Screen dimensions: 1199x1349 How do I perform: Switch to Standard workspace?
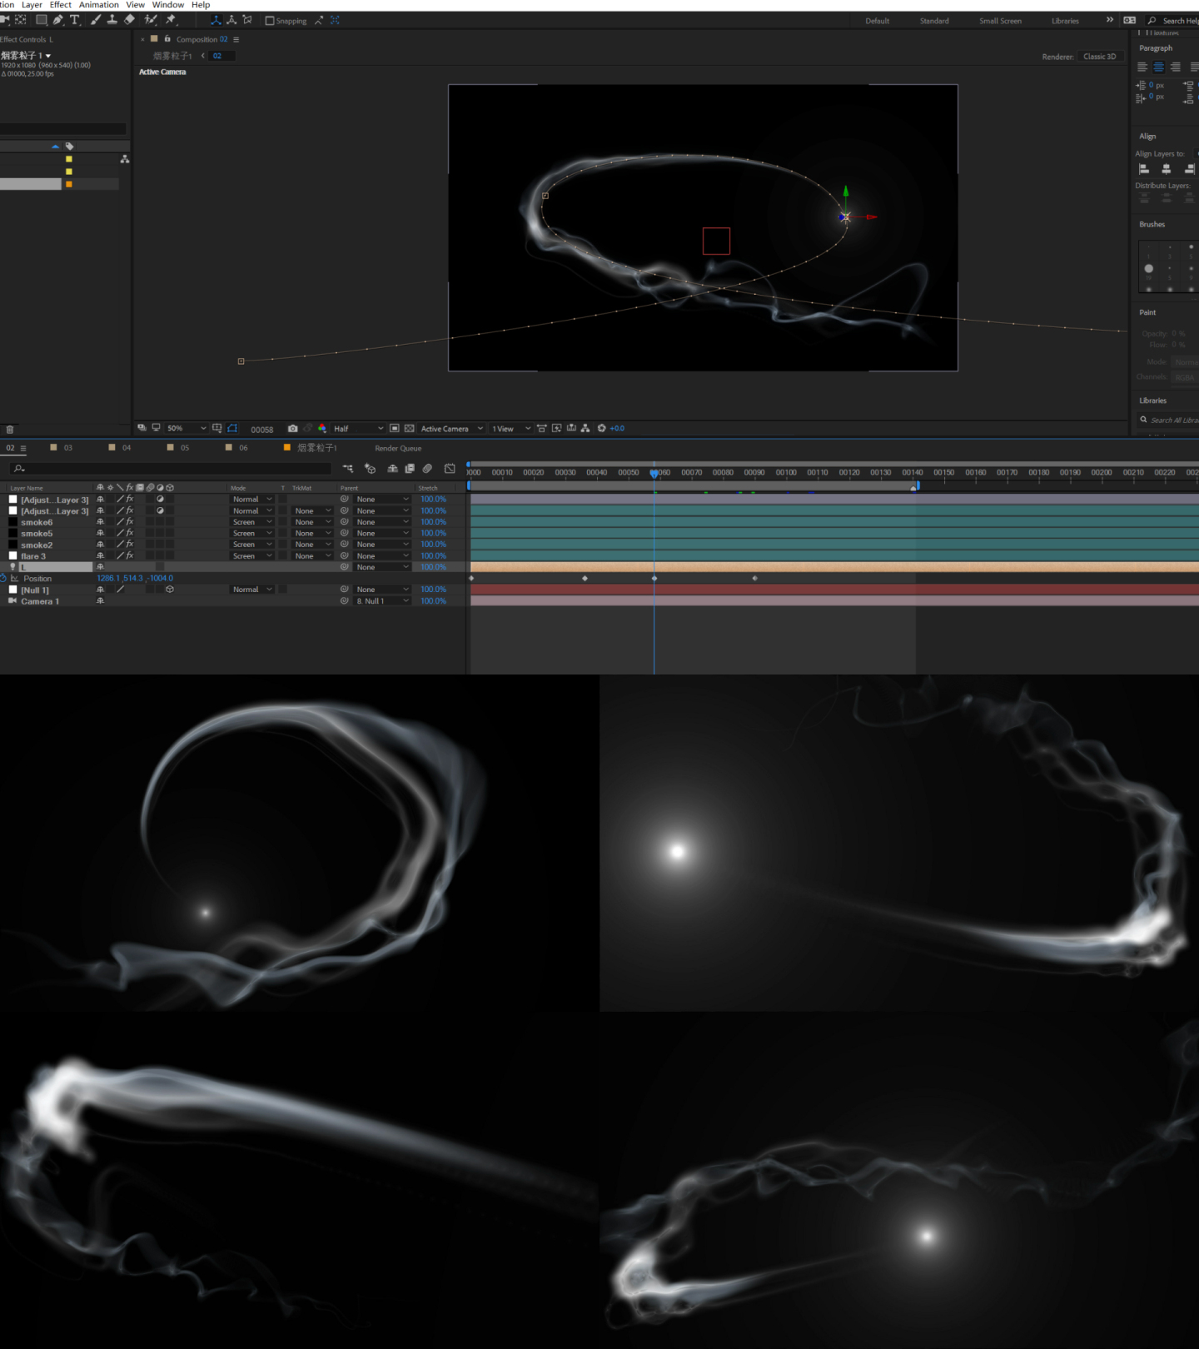(934, 21)
